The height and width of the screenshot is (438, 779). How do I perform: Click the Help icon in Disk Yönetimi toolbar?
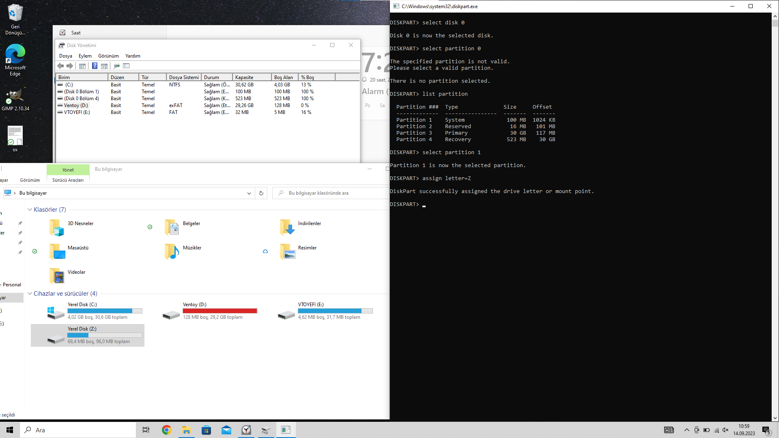click(95, 66)
